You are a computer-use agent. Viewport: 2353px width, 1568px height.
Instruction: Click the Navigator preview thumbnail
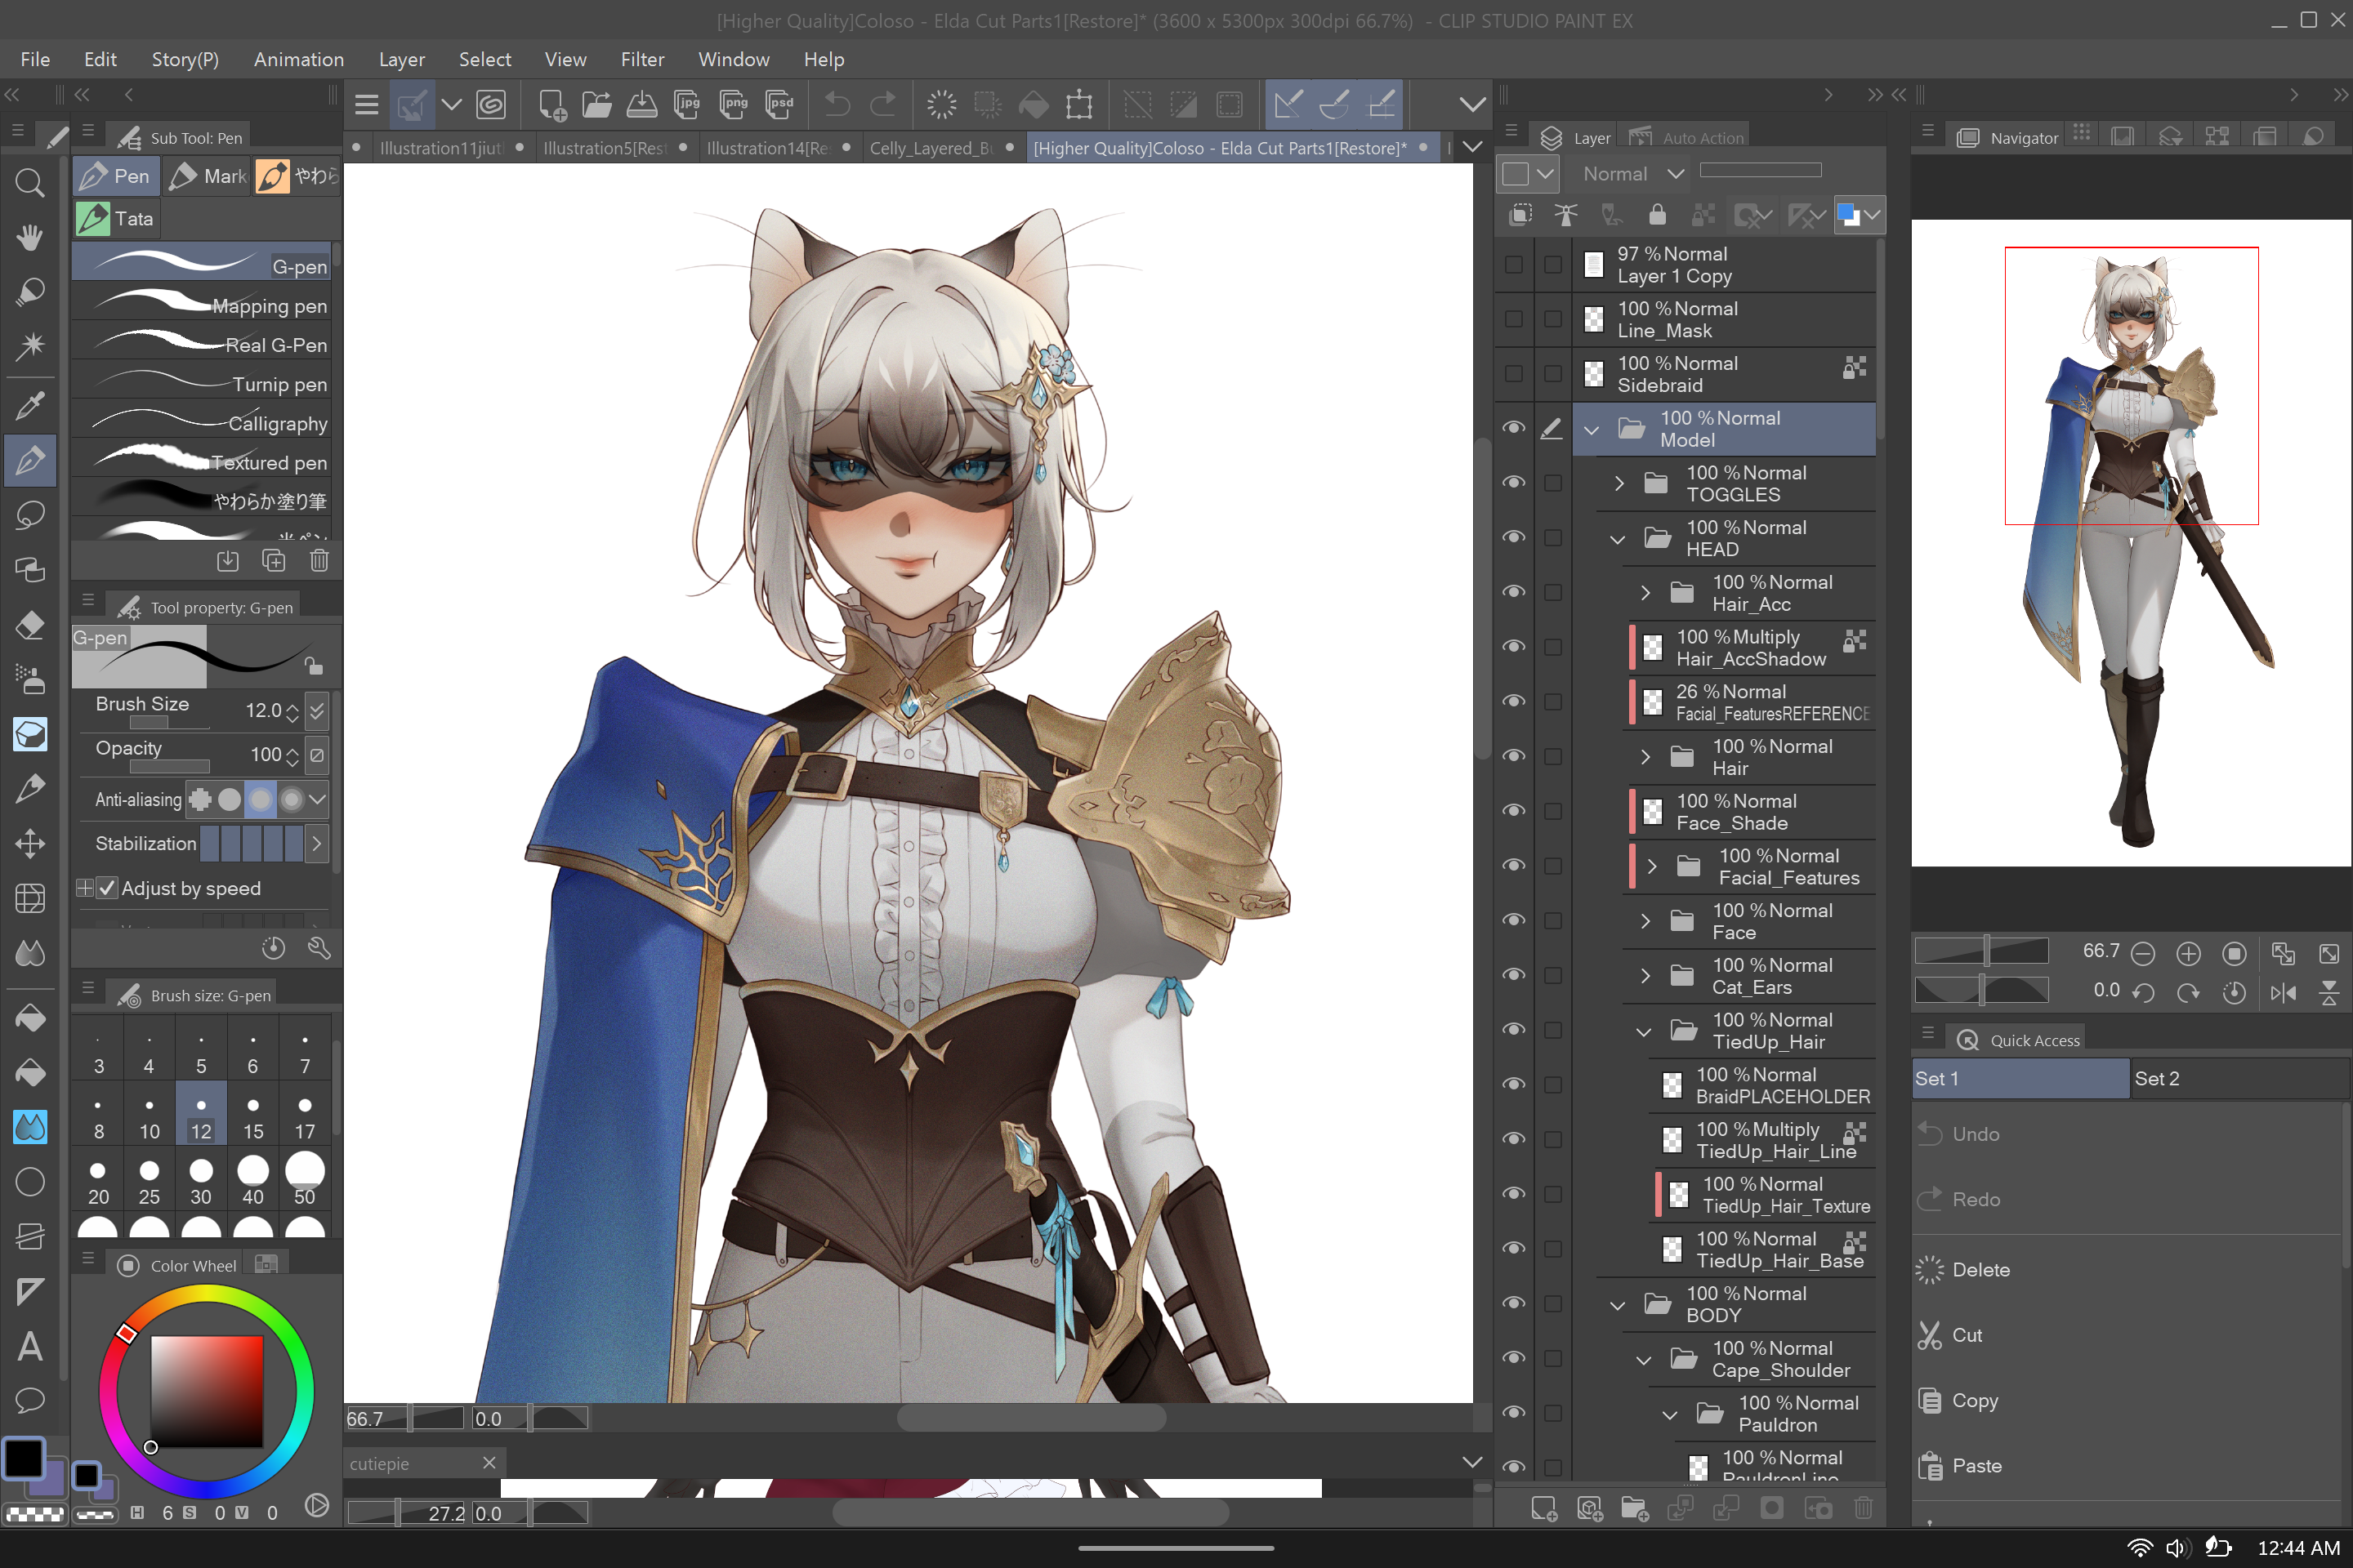click(x=2130, y=543)
